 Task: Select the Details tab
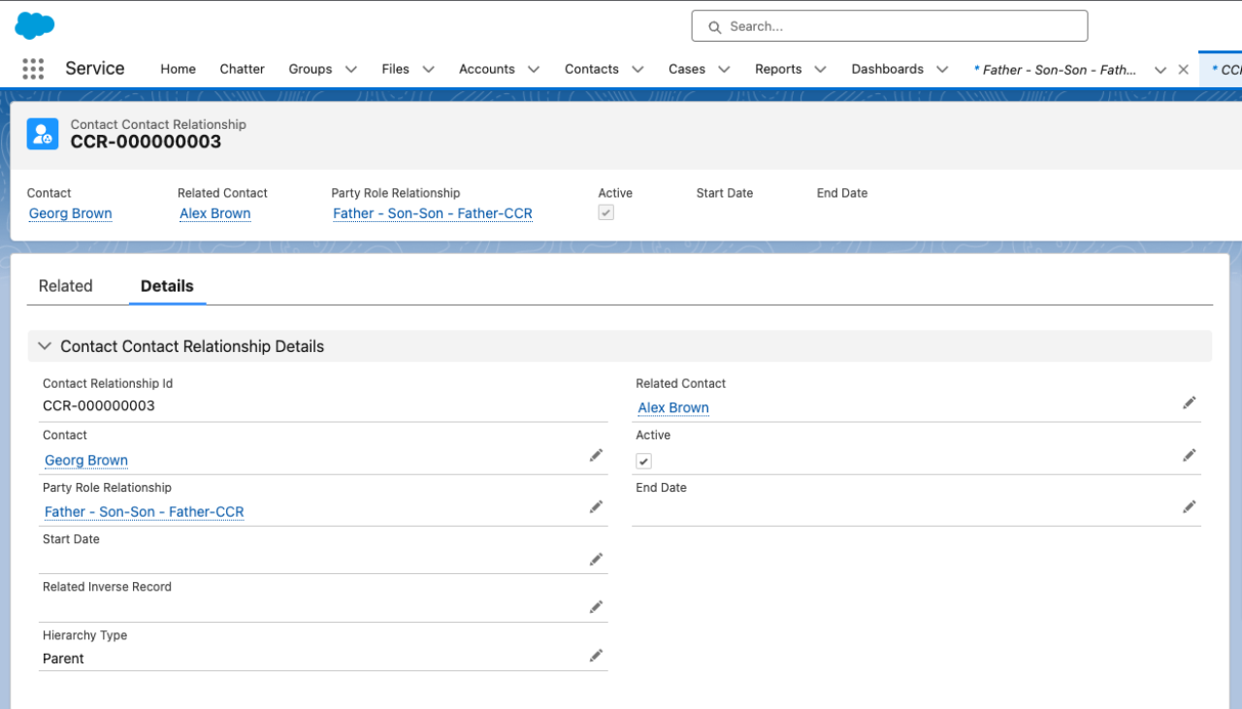[x=167, y=286]
